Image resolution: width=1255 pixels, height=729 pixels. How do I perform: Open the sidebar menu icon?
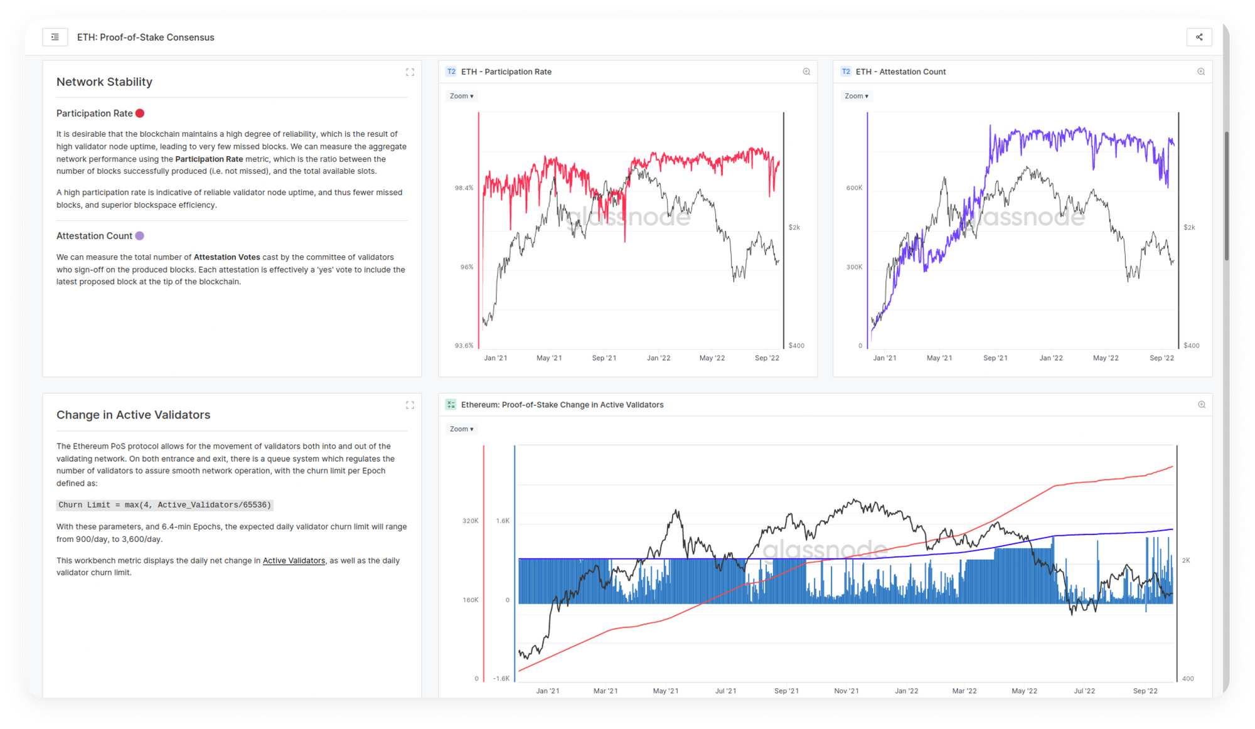55,37
